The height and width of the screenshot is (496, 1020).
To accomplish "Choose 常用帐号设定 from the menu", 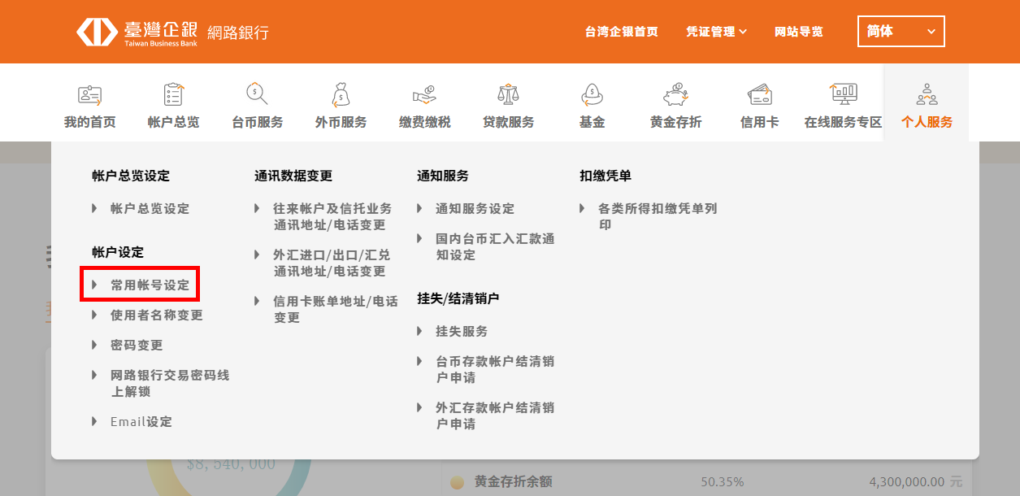I will [150, 285].
